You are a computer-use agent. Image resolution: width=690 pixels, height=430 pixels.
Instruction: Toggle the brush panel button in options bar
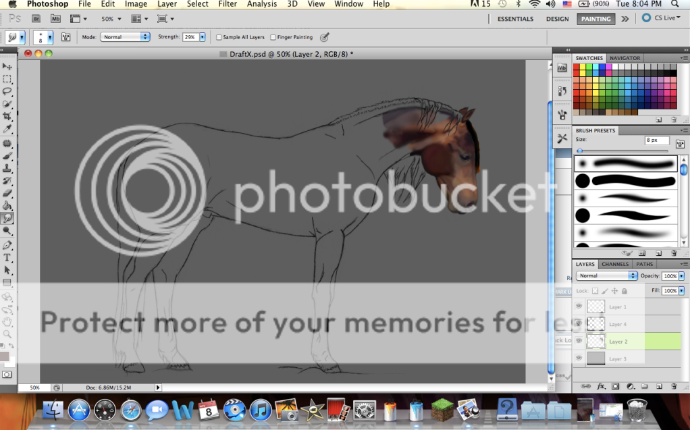tap(66, 37)
